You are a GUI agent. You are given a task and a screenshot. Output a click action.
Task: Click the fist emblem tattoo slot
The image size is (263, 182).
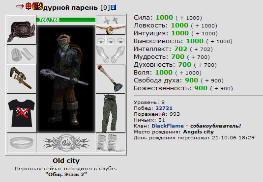coord(66,143)
